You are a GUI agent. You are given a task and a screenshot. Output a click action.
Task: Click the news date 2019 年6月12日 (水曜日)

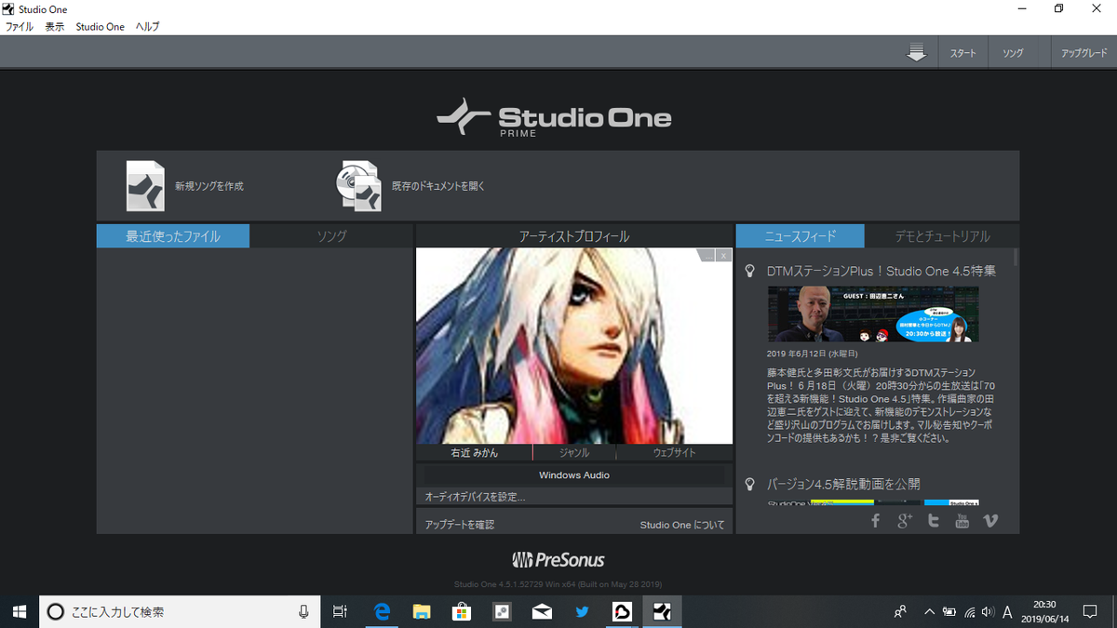[x=813, y=354]
